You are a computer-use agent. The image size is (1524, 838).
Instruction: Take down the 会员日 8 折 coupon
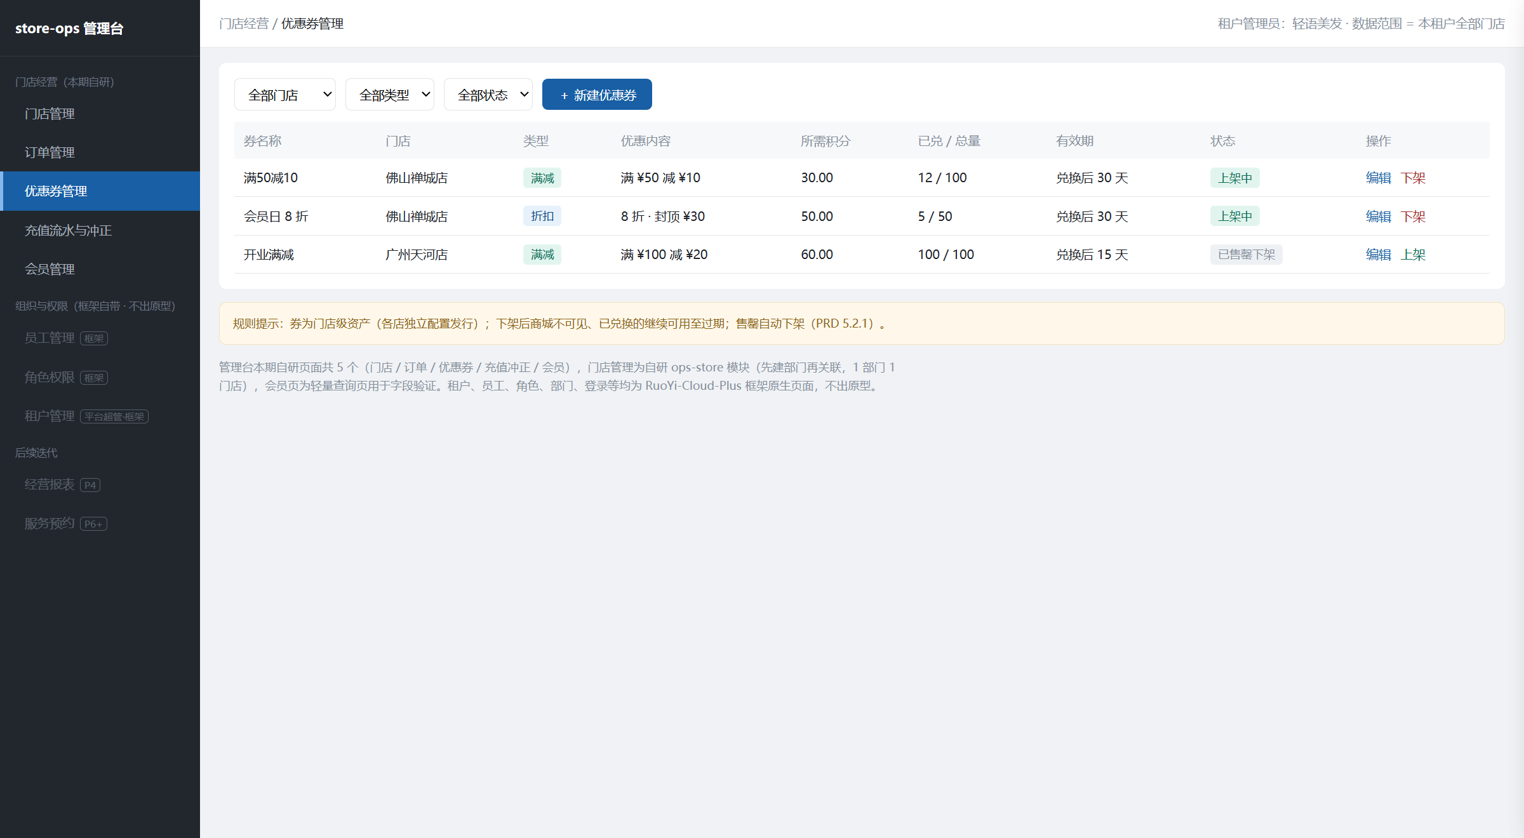(x=1413, y=216)
